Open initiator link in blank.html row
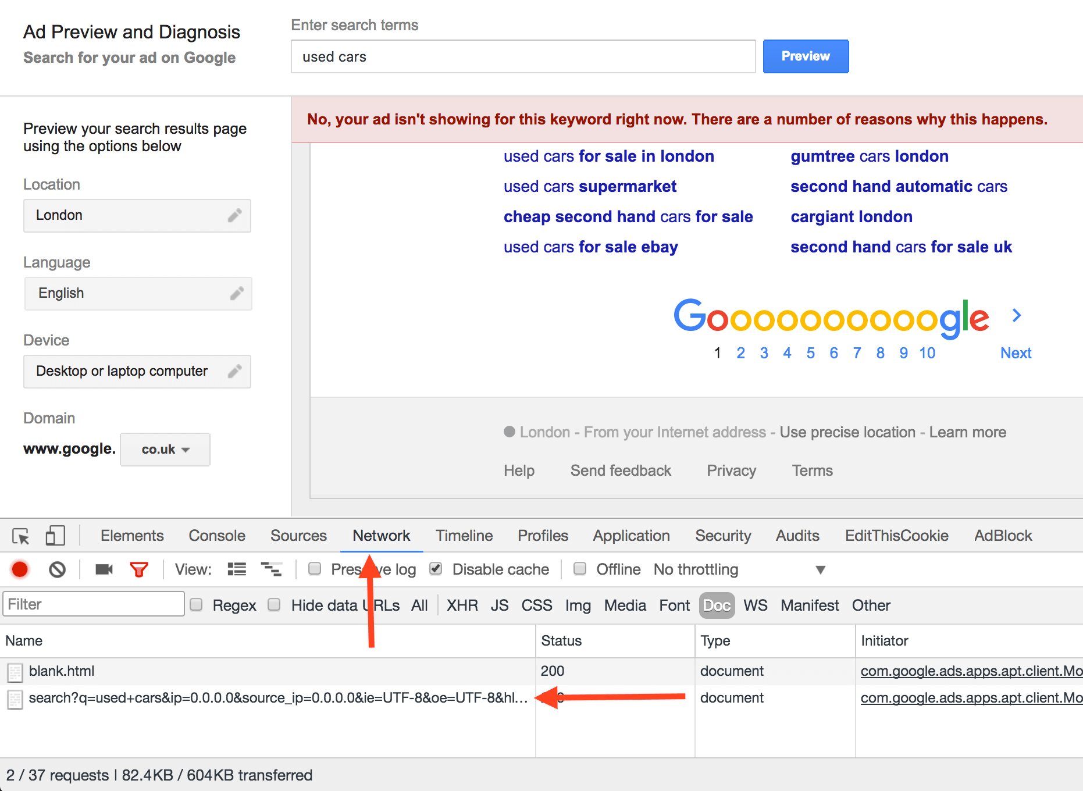The width and height of the screenshot is (1083, 791). click(x=971, y=671)
